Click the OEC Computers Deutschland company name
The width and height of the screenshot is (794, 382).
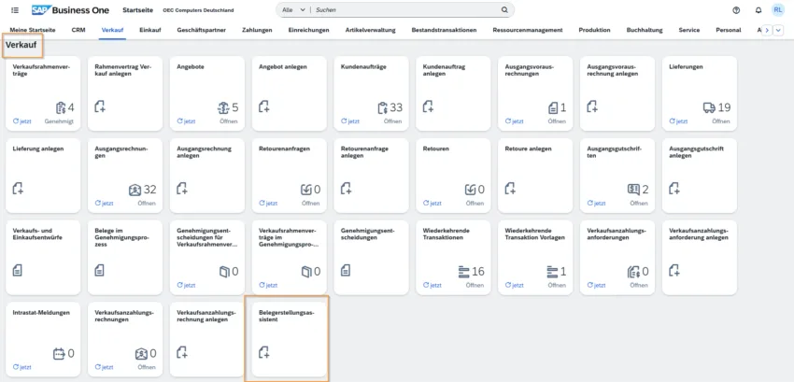(x=198, y=10)
